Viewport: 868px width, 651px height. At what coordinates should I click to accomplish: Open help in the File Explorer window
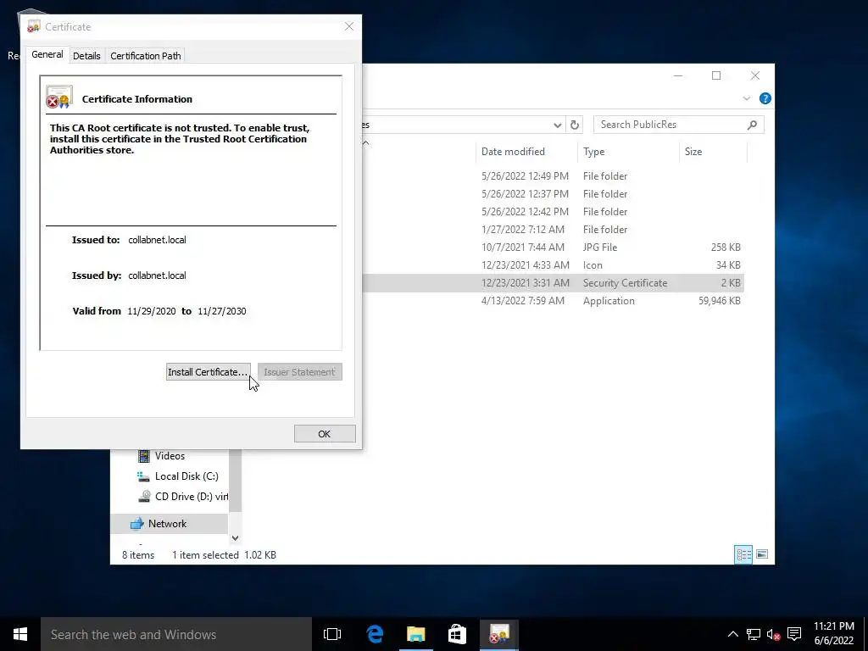(765, 98)
